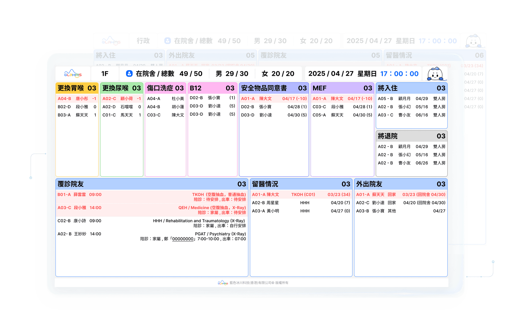Open the 將入住 panel header in front window
Image resolution: width=525 pixels, height=328 pixels.
pos(412,88)
